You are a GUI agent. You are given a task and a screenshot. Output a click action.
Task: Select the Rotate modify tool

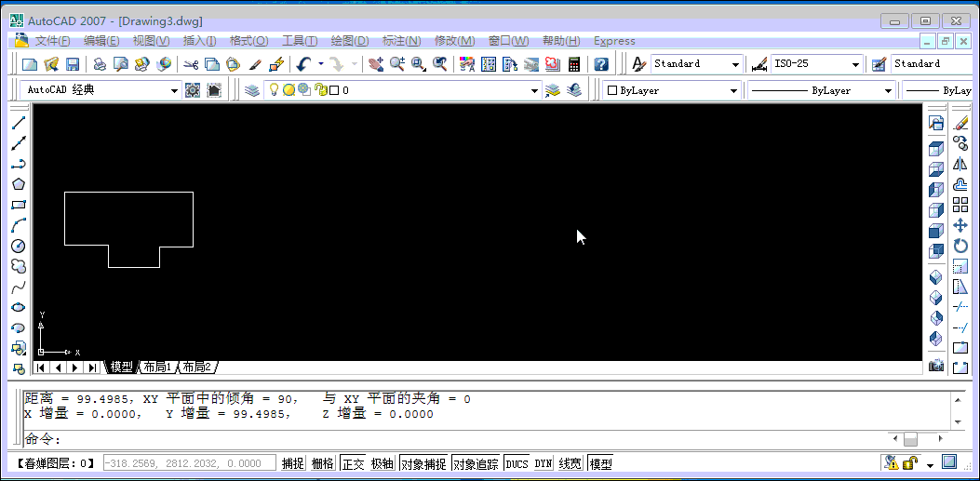pyautogui.click(x=960, y=246)
